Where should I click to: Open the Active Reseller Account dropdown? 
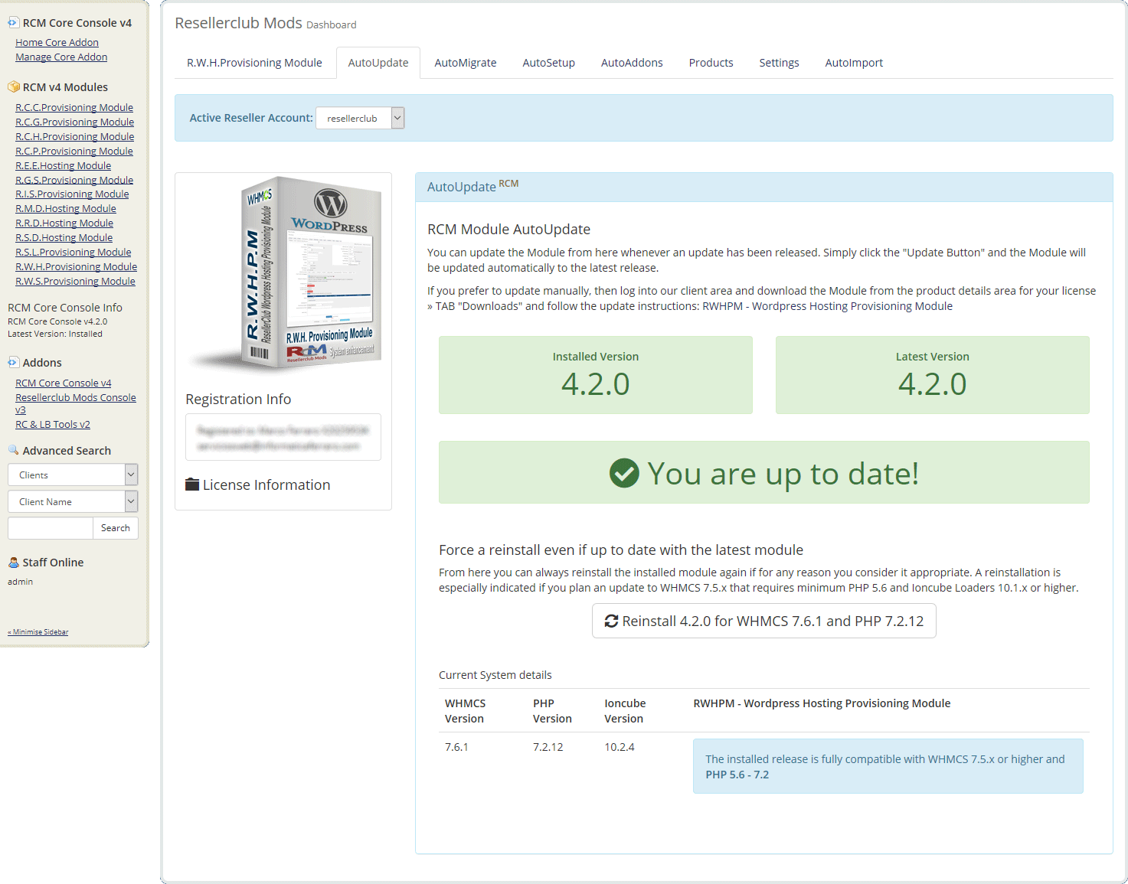point(360,118)
